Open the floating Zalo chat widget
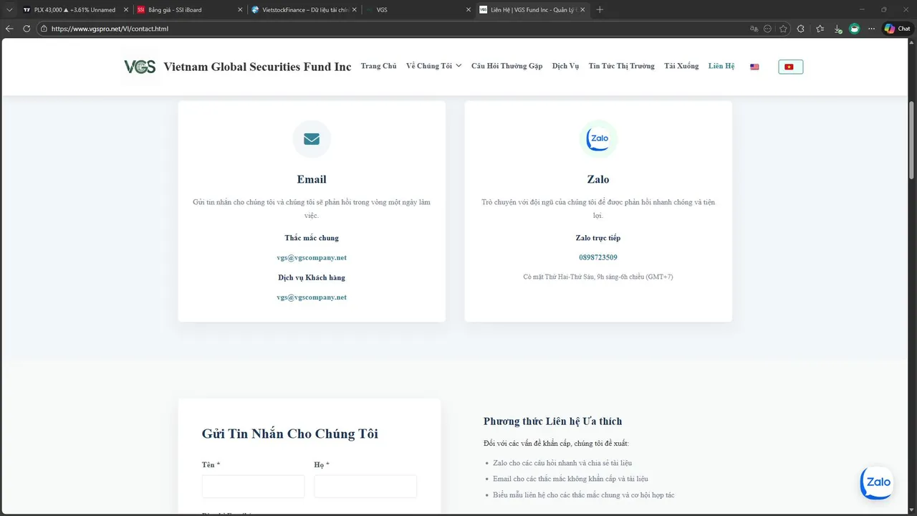Screen dimensions: 917x516 tap(878, 482)
